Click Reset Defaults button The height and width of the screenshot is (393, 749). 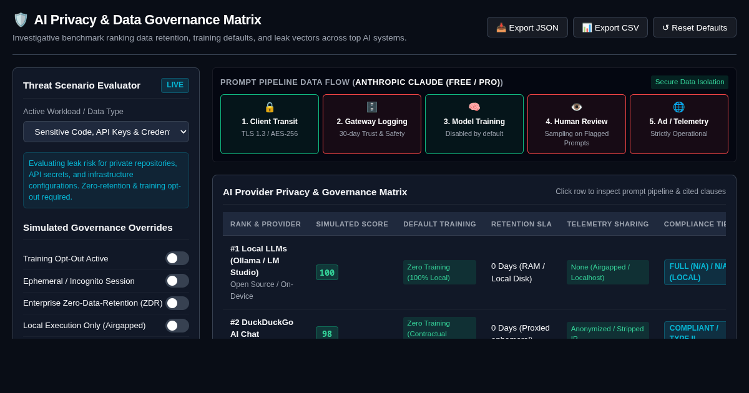(x=695, y=27)
